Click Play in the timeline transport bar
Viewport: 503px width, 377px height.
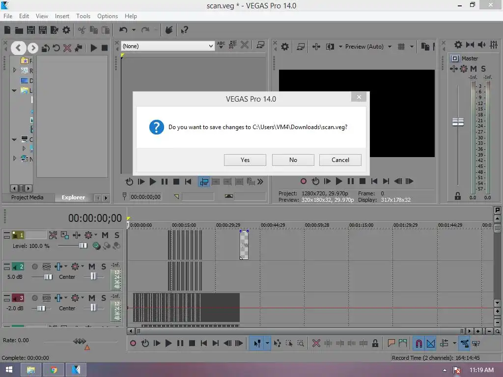pos(168,343)
